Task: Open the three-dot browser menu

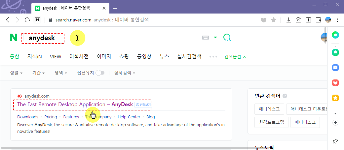Action: pyautogui.click(x=338, y=20)
